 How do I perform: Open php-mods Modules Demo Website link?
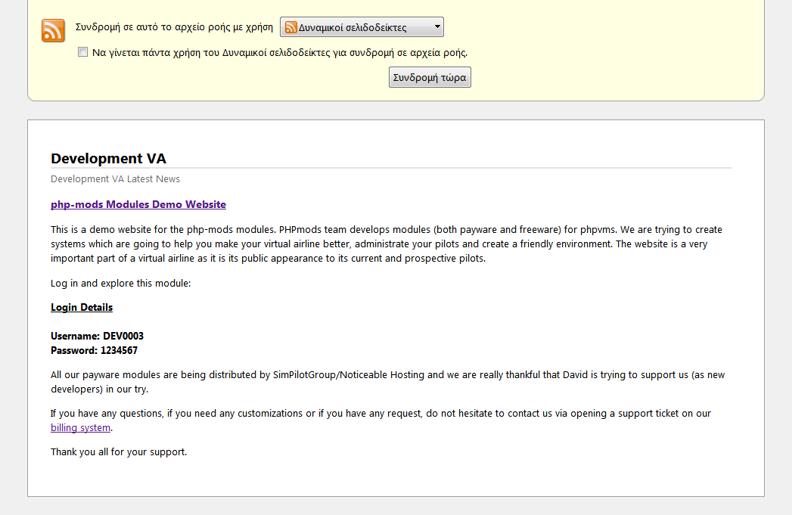[x=138, y=204]
